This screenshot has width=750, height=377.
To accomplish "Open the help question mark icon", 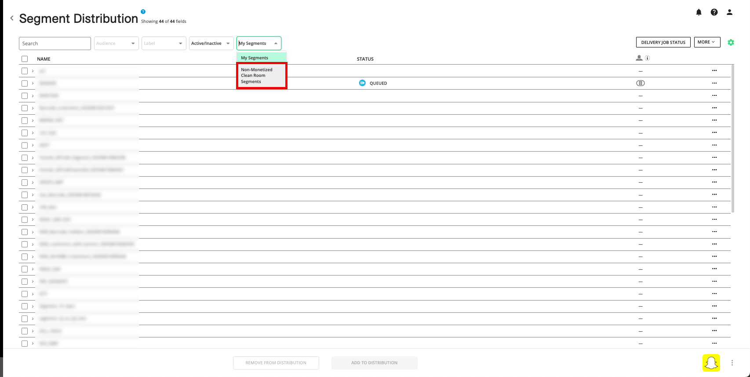I will click(x=714, y=12).
